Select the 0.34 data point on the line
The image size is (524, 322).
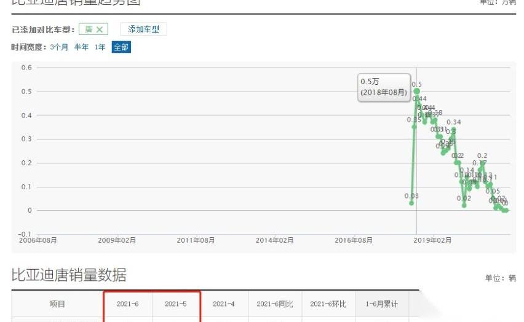coord(454,130)
